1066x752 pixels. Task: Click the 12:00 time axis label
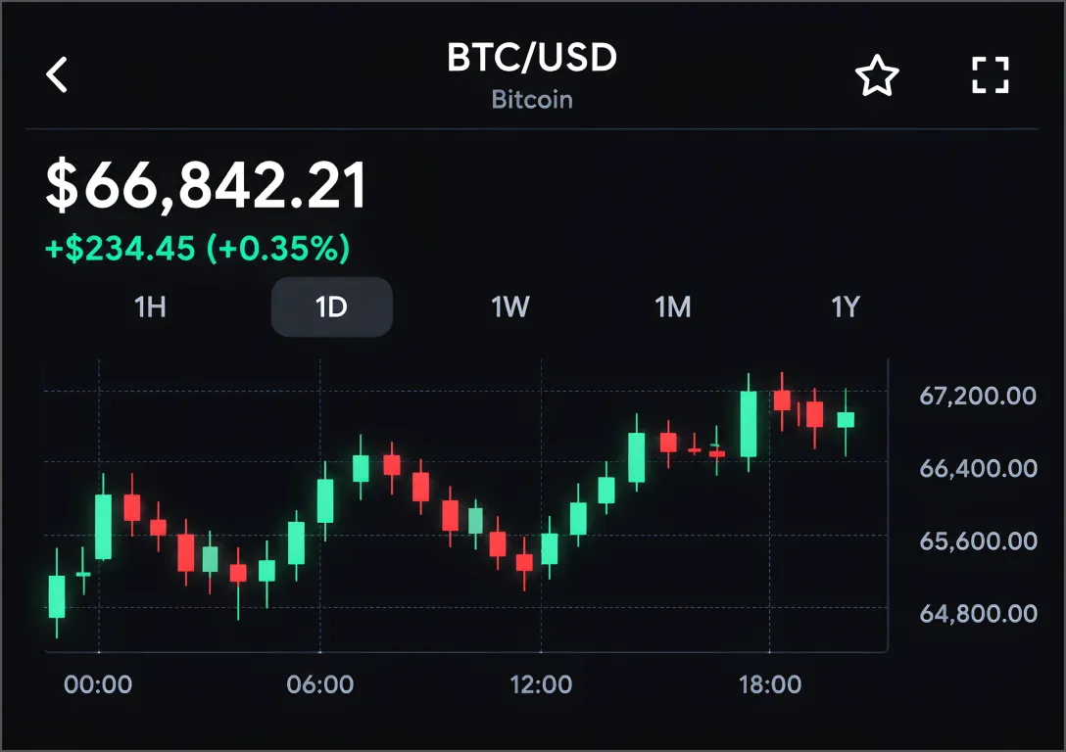pos(541,684)
